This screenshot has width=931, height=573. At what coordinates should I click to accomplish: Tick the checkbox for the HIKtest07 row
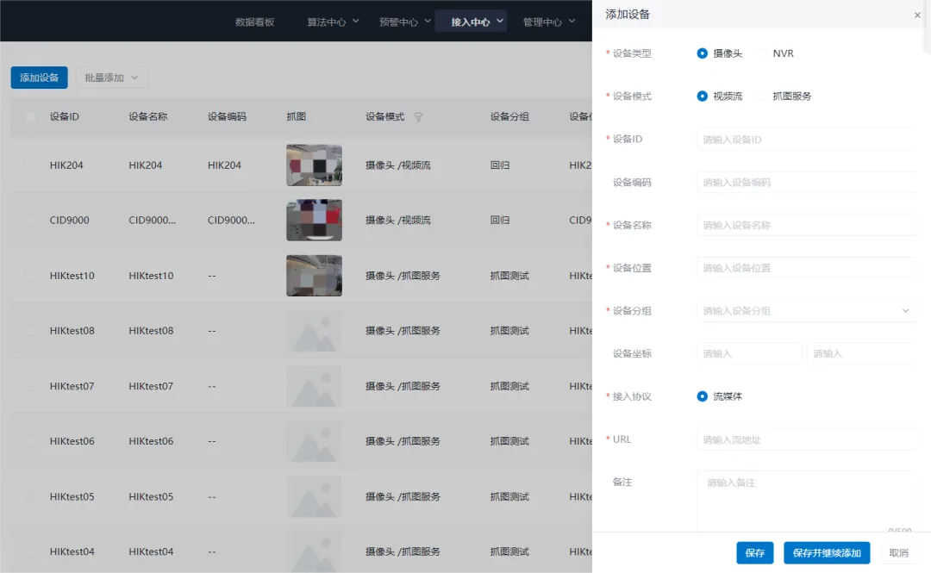point(30,386)
